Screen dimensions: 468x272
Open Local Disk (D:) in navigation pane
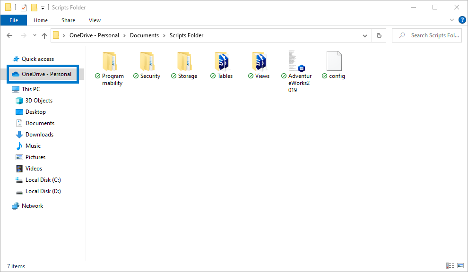(43, 191)
